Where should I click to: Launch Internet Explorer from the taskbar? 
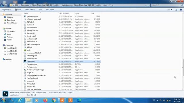click(20, 100)
